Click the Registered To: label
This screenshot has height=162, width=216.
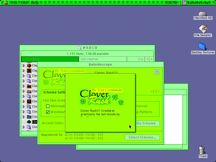pos(52,135)
